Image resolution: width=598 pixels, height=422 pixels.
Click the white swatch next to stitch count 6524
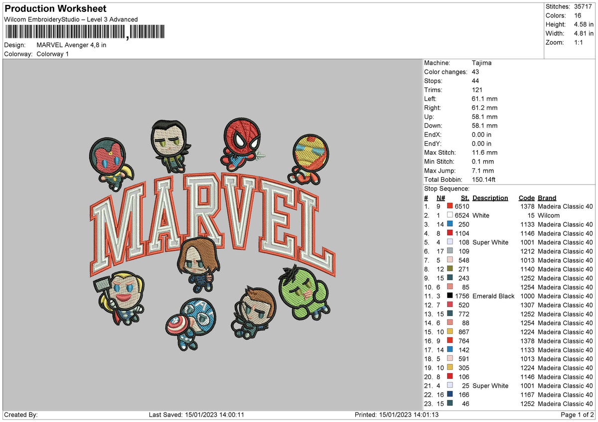pyautogui.click(x=450, y=215)
